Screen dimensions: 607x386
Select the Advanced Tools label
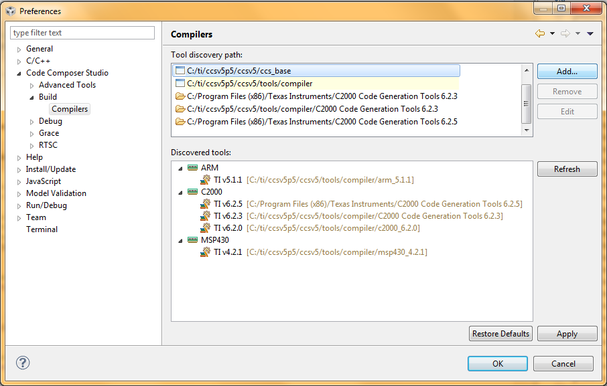(67, 84)
